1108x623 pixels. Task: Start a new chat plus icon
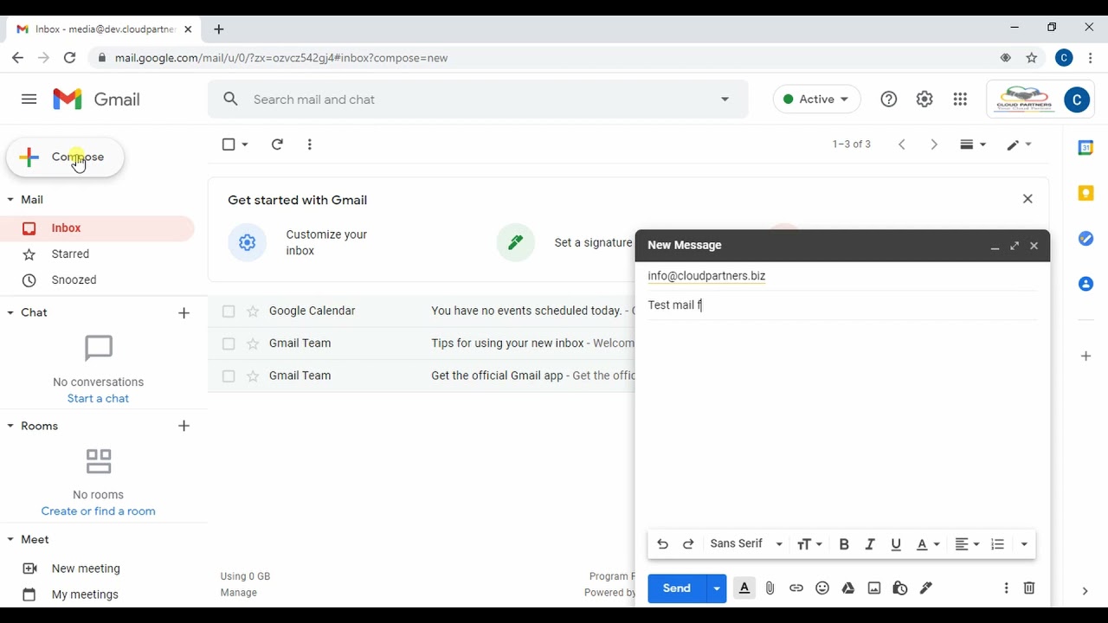184,313
